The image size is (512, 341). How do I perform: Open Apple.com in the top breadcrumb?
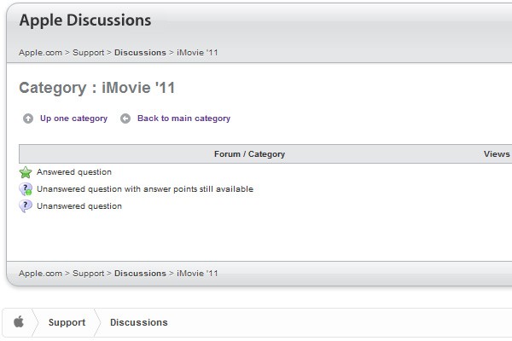coord(40,52)
